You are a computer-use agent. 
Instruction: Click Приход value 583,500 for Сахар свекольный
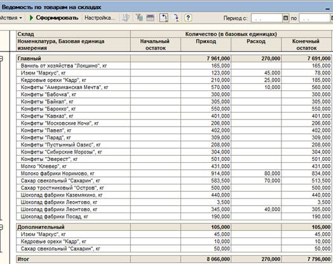pos(221,181)
